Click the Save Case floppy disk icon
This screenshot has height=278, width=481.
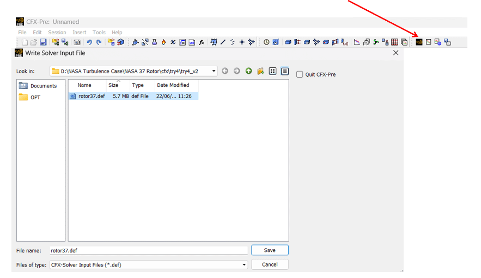pos(43,42)
